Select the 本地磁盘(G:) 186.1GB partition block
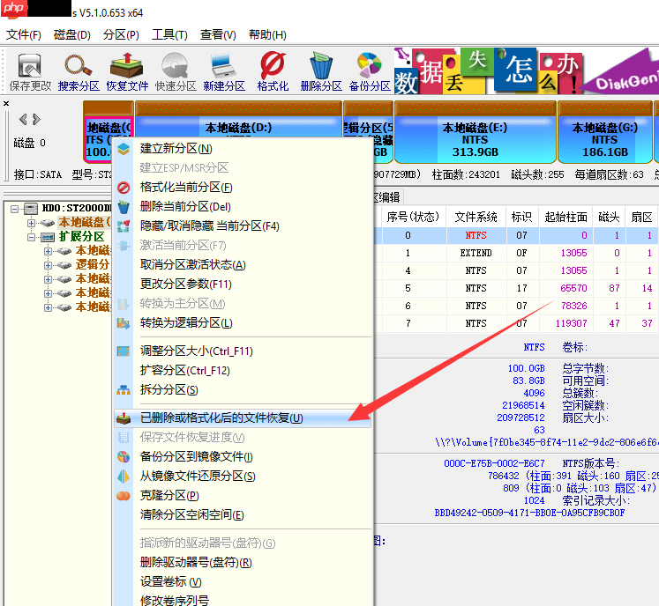This screenshot has height=606, width=659. [x=604, y=139]
